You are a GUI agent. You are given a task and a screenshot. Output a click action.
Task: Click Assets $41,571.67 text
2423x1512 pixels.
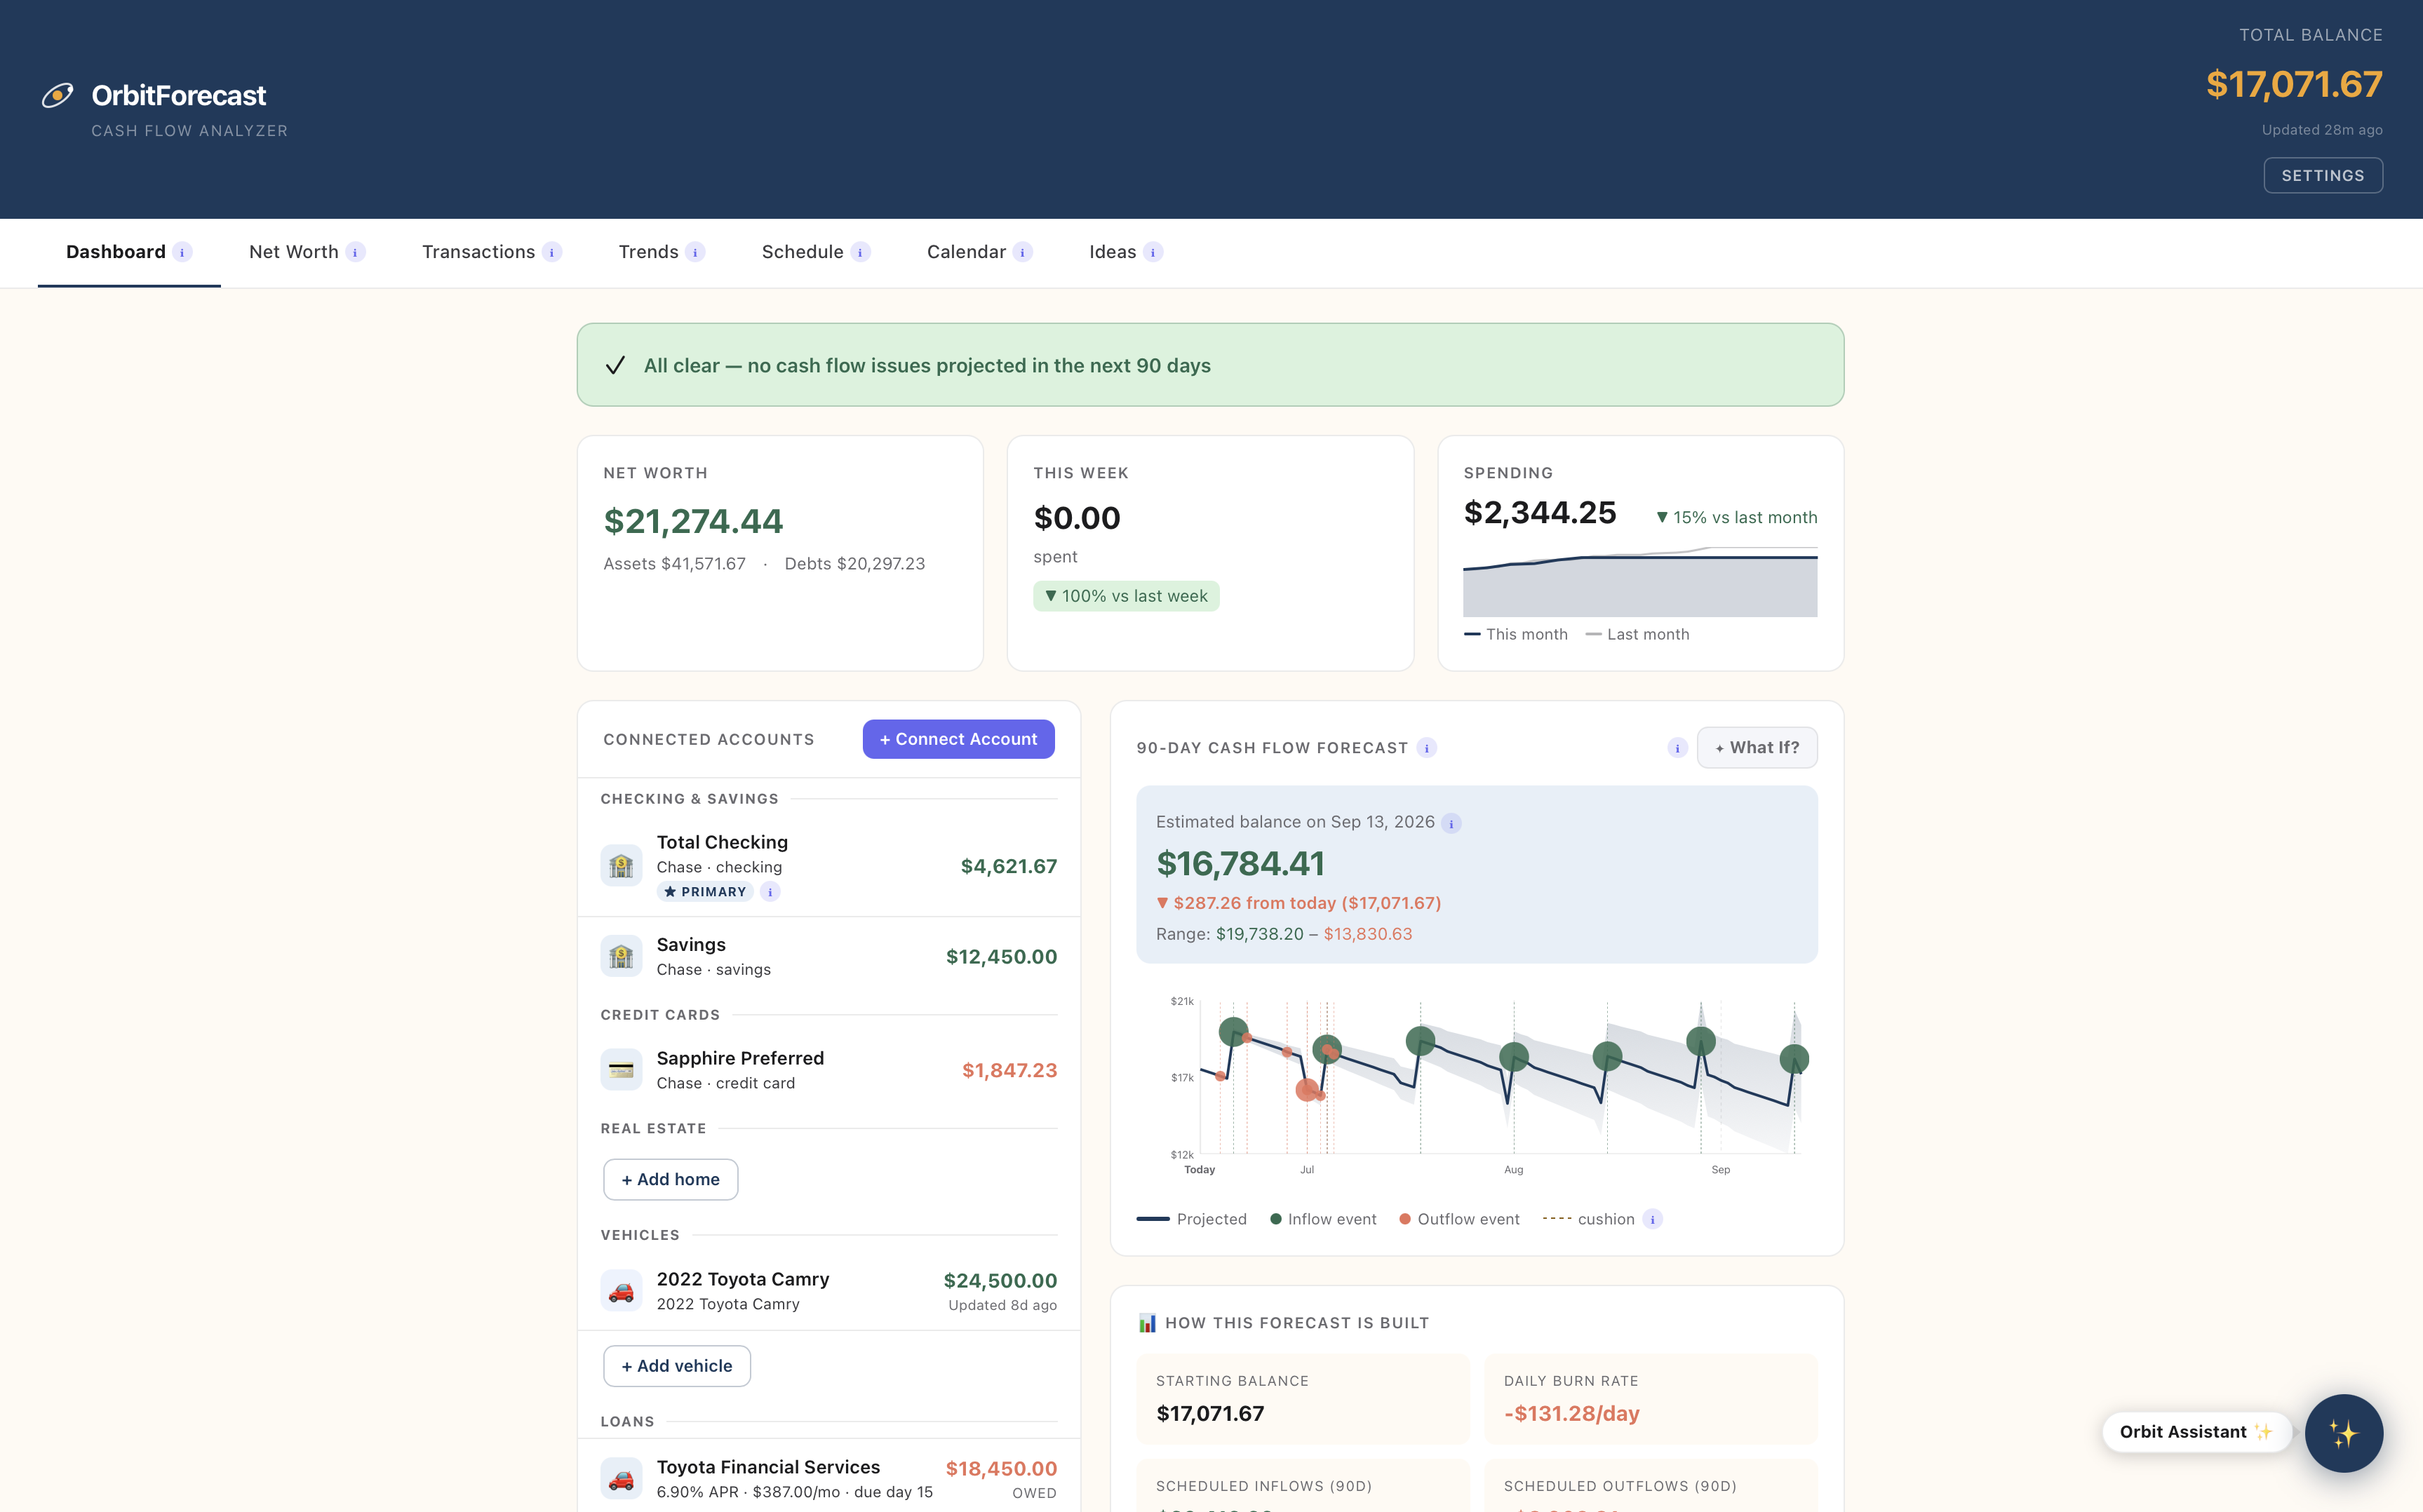675,564
